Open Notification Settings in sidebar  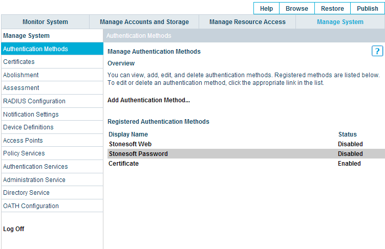coord(31,115)
